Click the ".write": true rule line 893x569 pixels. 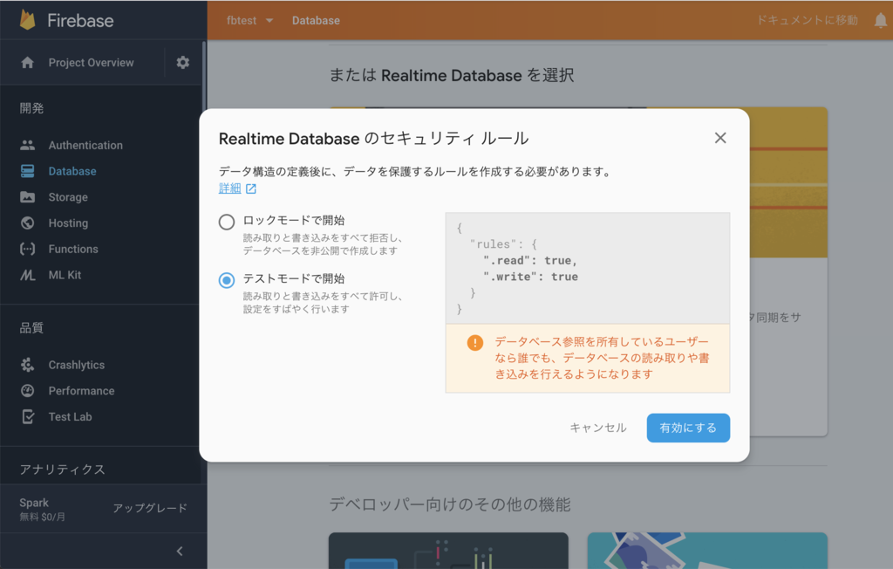(x=530, y=277)
